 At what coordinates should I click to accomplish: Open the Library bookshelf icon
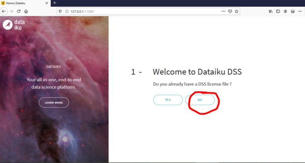[270, 12]
